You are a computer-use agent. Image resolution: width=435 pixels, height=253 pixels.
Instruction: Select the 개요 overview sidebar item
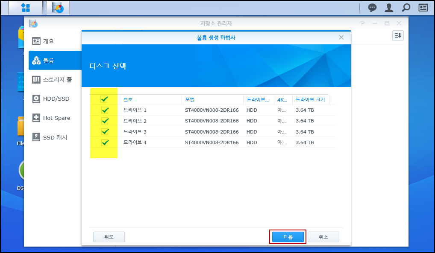click(x=55, y=41)
